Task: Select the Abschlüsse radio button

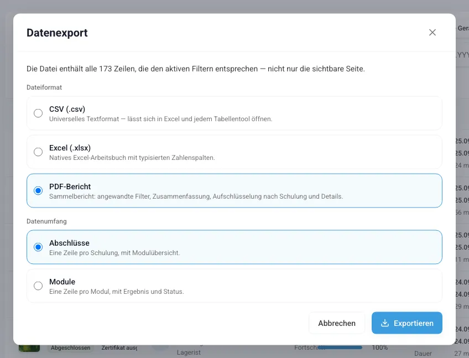Action: point(38,247)
